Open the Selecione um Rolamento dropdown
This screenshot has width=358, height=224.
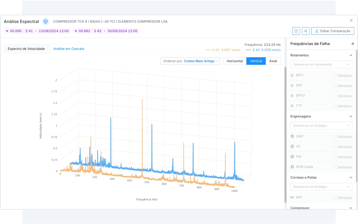pos(321,64)
